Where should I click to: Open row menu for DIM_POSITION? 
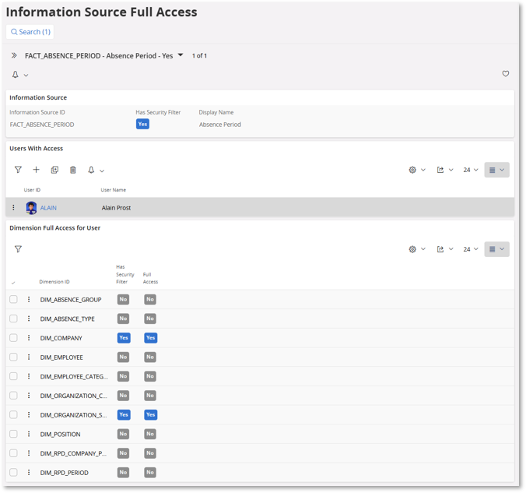point(29,434)
